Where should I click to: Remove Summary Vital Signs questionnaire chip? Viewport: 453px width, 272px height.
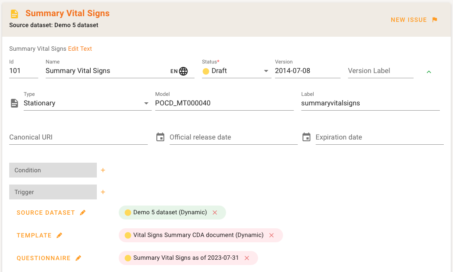click(x=247, y=258)
